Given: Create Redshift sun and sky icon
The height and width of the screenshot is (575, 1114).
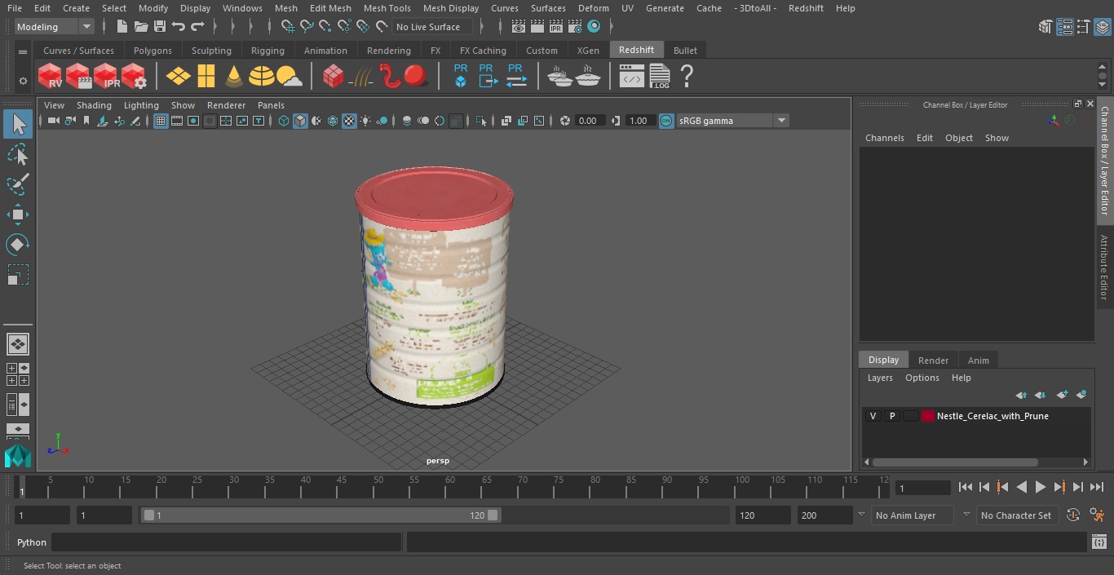Looking at the screenshot, I should click(290, 77).
